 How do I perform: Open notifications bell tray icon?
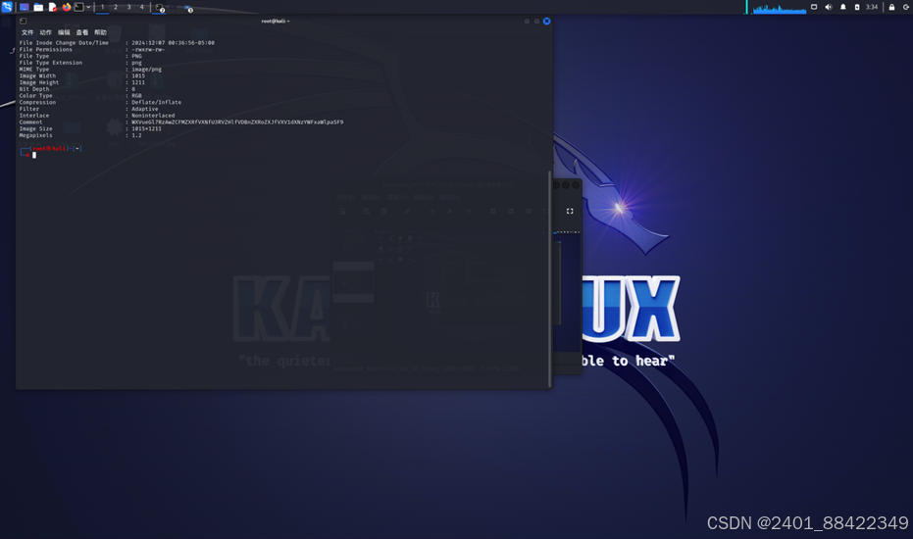tap(842, 7)
